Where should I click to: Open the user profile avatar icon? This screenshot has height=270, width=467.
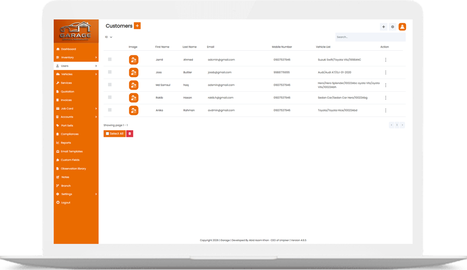point(402,27)
